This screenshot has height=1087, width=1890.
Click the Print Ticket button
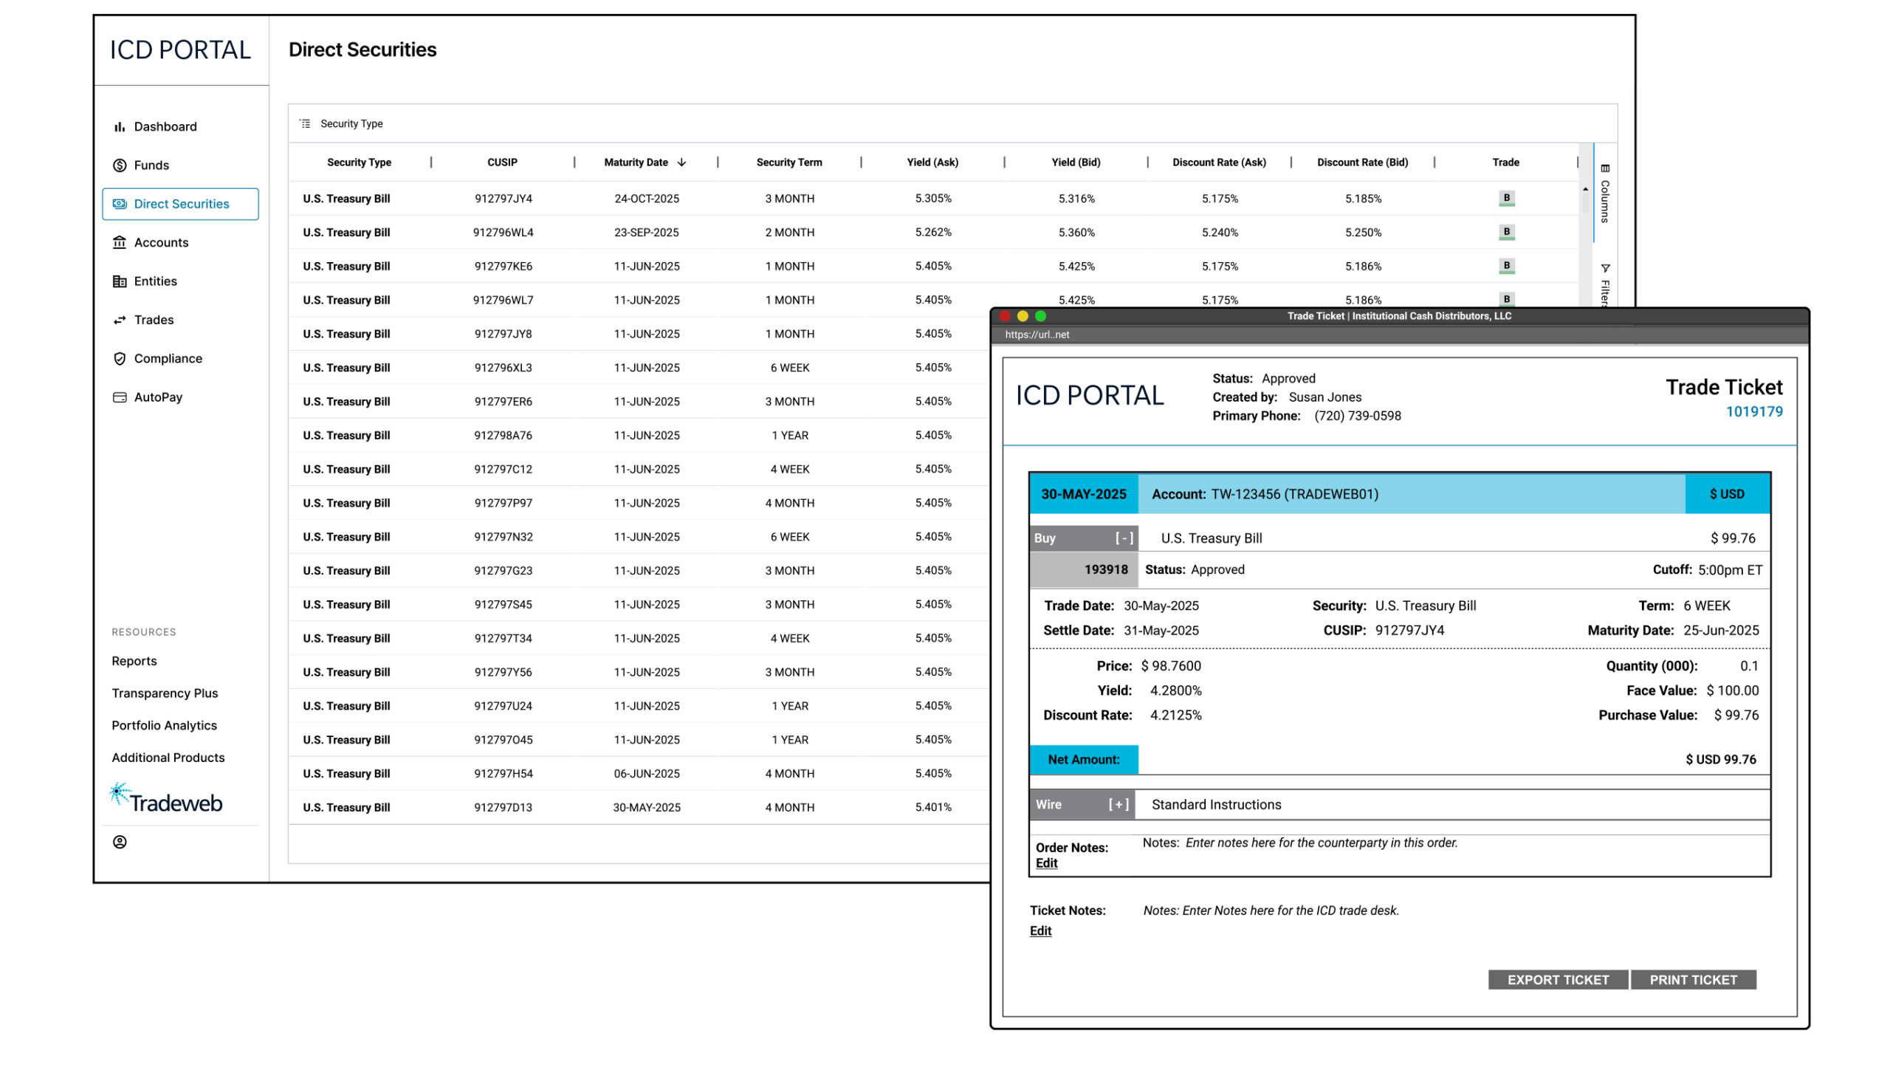point(1693,980)
